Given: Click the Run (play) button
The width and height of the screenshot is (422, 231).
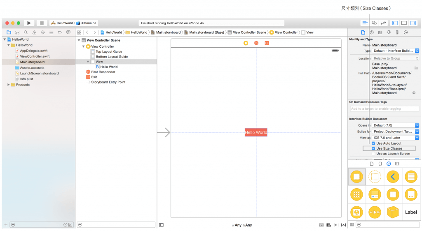Looking at the screenshot, I should [x=29, y=23].
